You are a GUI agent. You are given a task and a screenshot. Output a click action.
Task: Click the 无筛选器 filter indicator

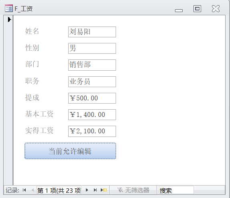(x=133, y=190)
